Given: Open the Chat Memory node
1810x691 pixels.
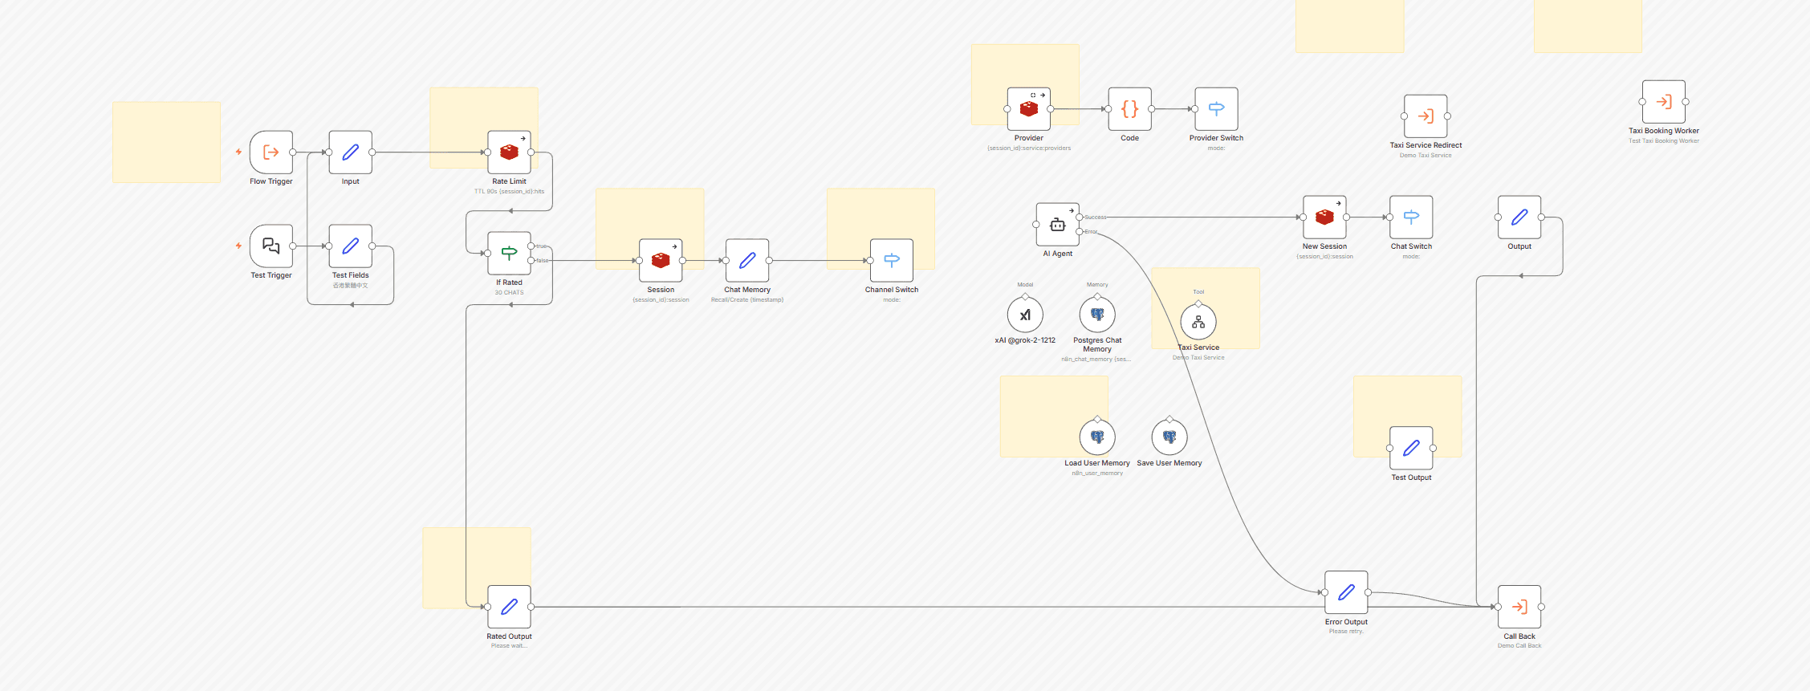Looking at the screenshot, I should 746,261.
